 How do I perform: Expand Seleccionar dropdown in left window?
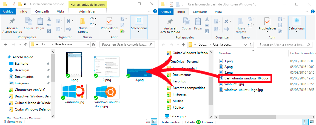point(139,32)
